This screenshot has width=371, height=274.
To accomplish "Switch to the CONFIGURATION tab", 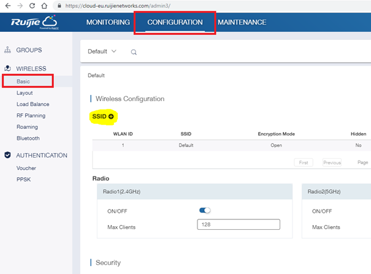I will click(x=175, y=23).
